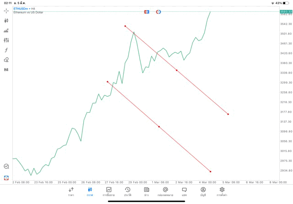
Task: Tap the bar chart with T icon
Action: click(x=6, y=31)
